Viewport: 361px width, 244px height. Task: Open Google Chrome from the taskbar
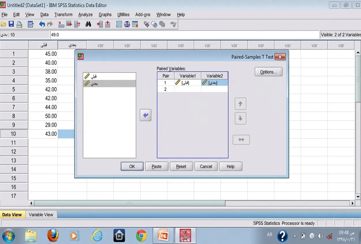click(141, 236)
